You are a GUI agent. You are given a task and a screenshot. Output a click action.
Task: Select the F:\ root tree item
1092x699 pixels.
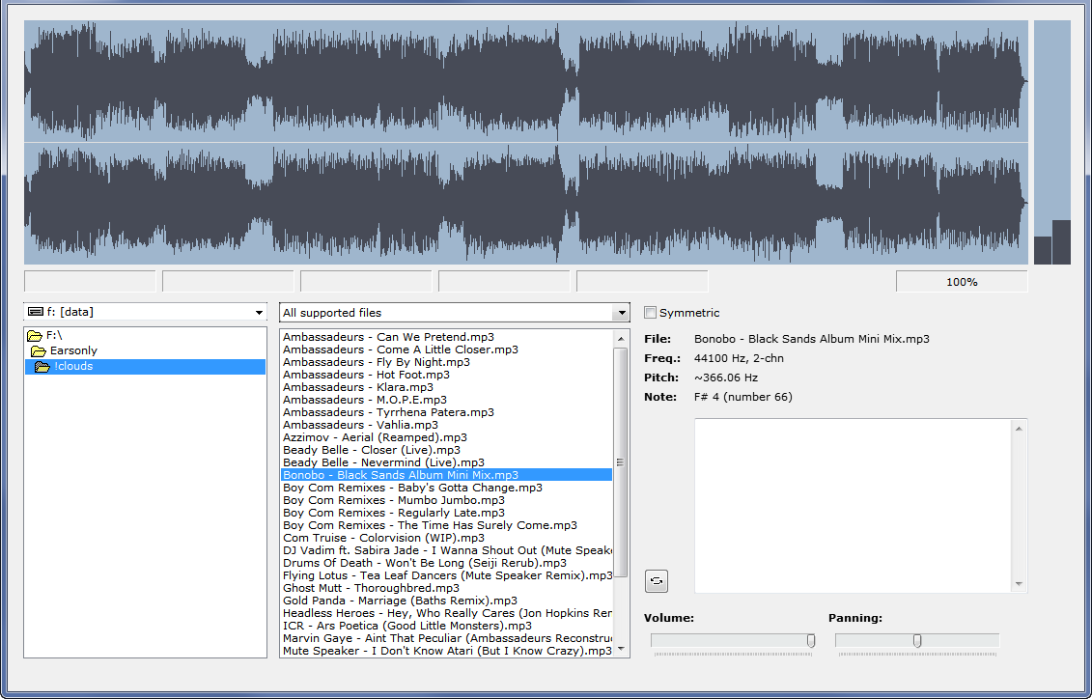pyautogui.click(x=54, y=336)
